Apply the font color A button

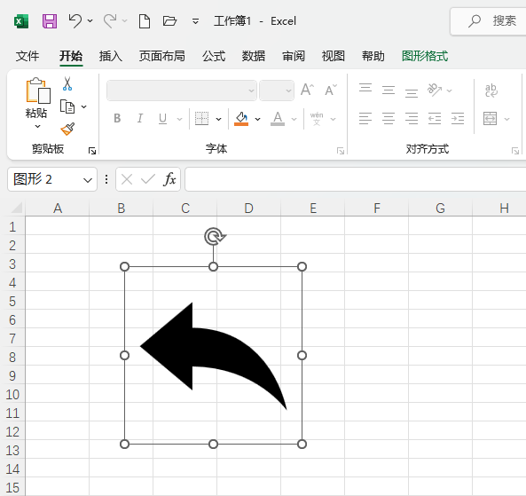pyautogui.click(x=278, y=119)
